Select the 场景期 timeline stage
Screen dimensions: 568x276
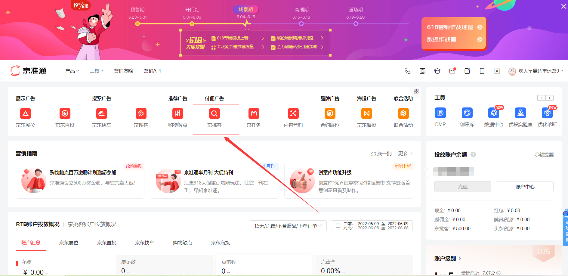pyautogui.click(x=246, y=10)
